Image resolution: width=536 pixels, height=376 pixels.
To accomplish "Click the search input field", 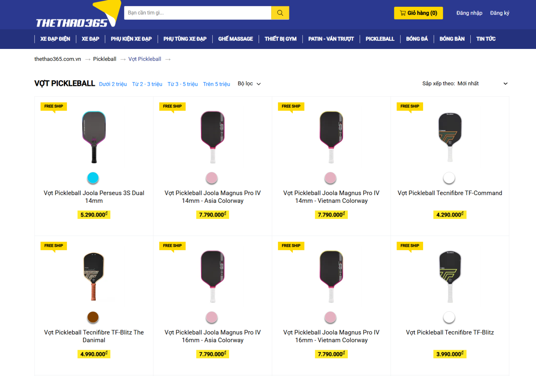I will click(198, 13).
